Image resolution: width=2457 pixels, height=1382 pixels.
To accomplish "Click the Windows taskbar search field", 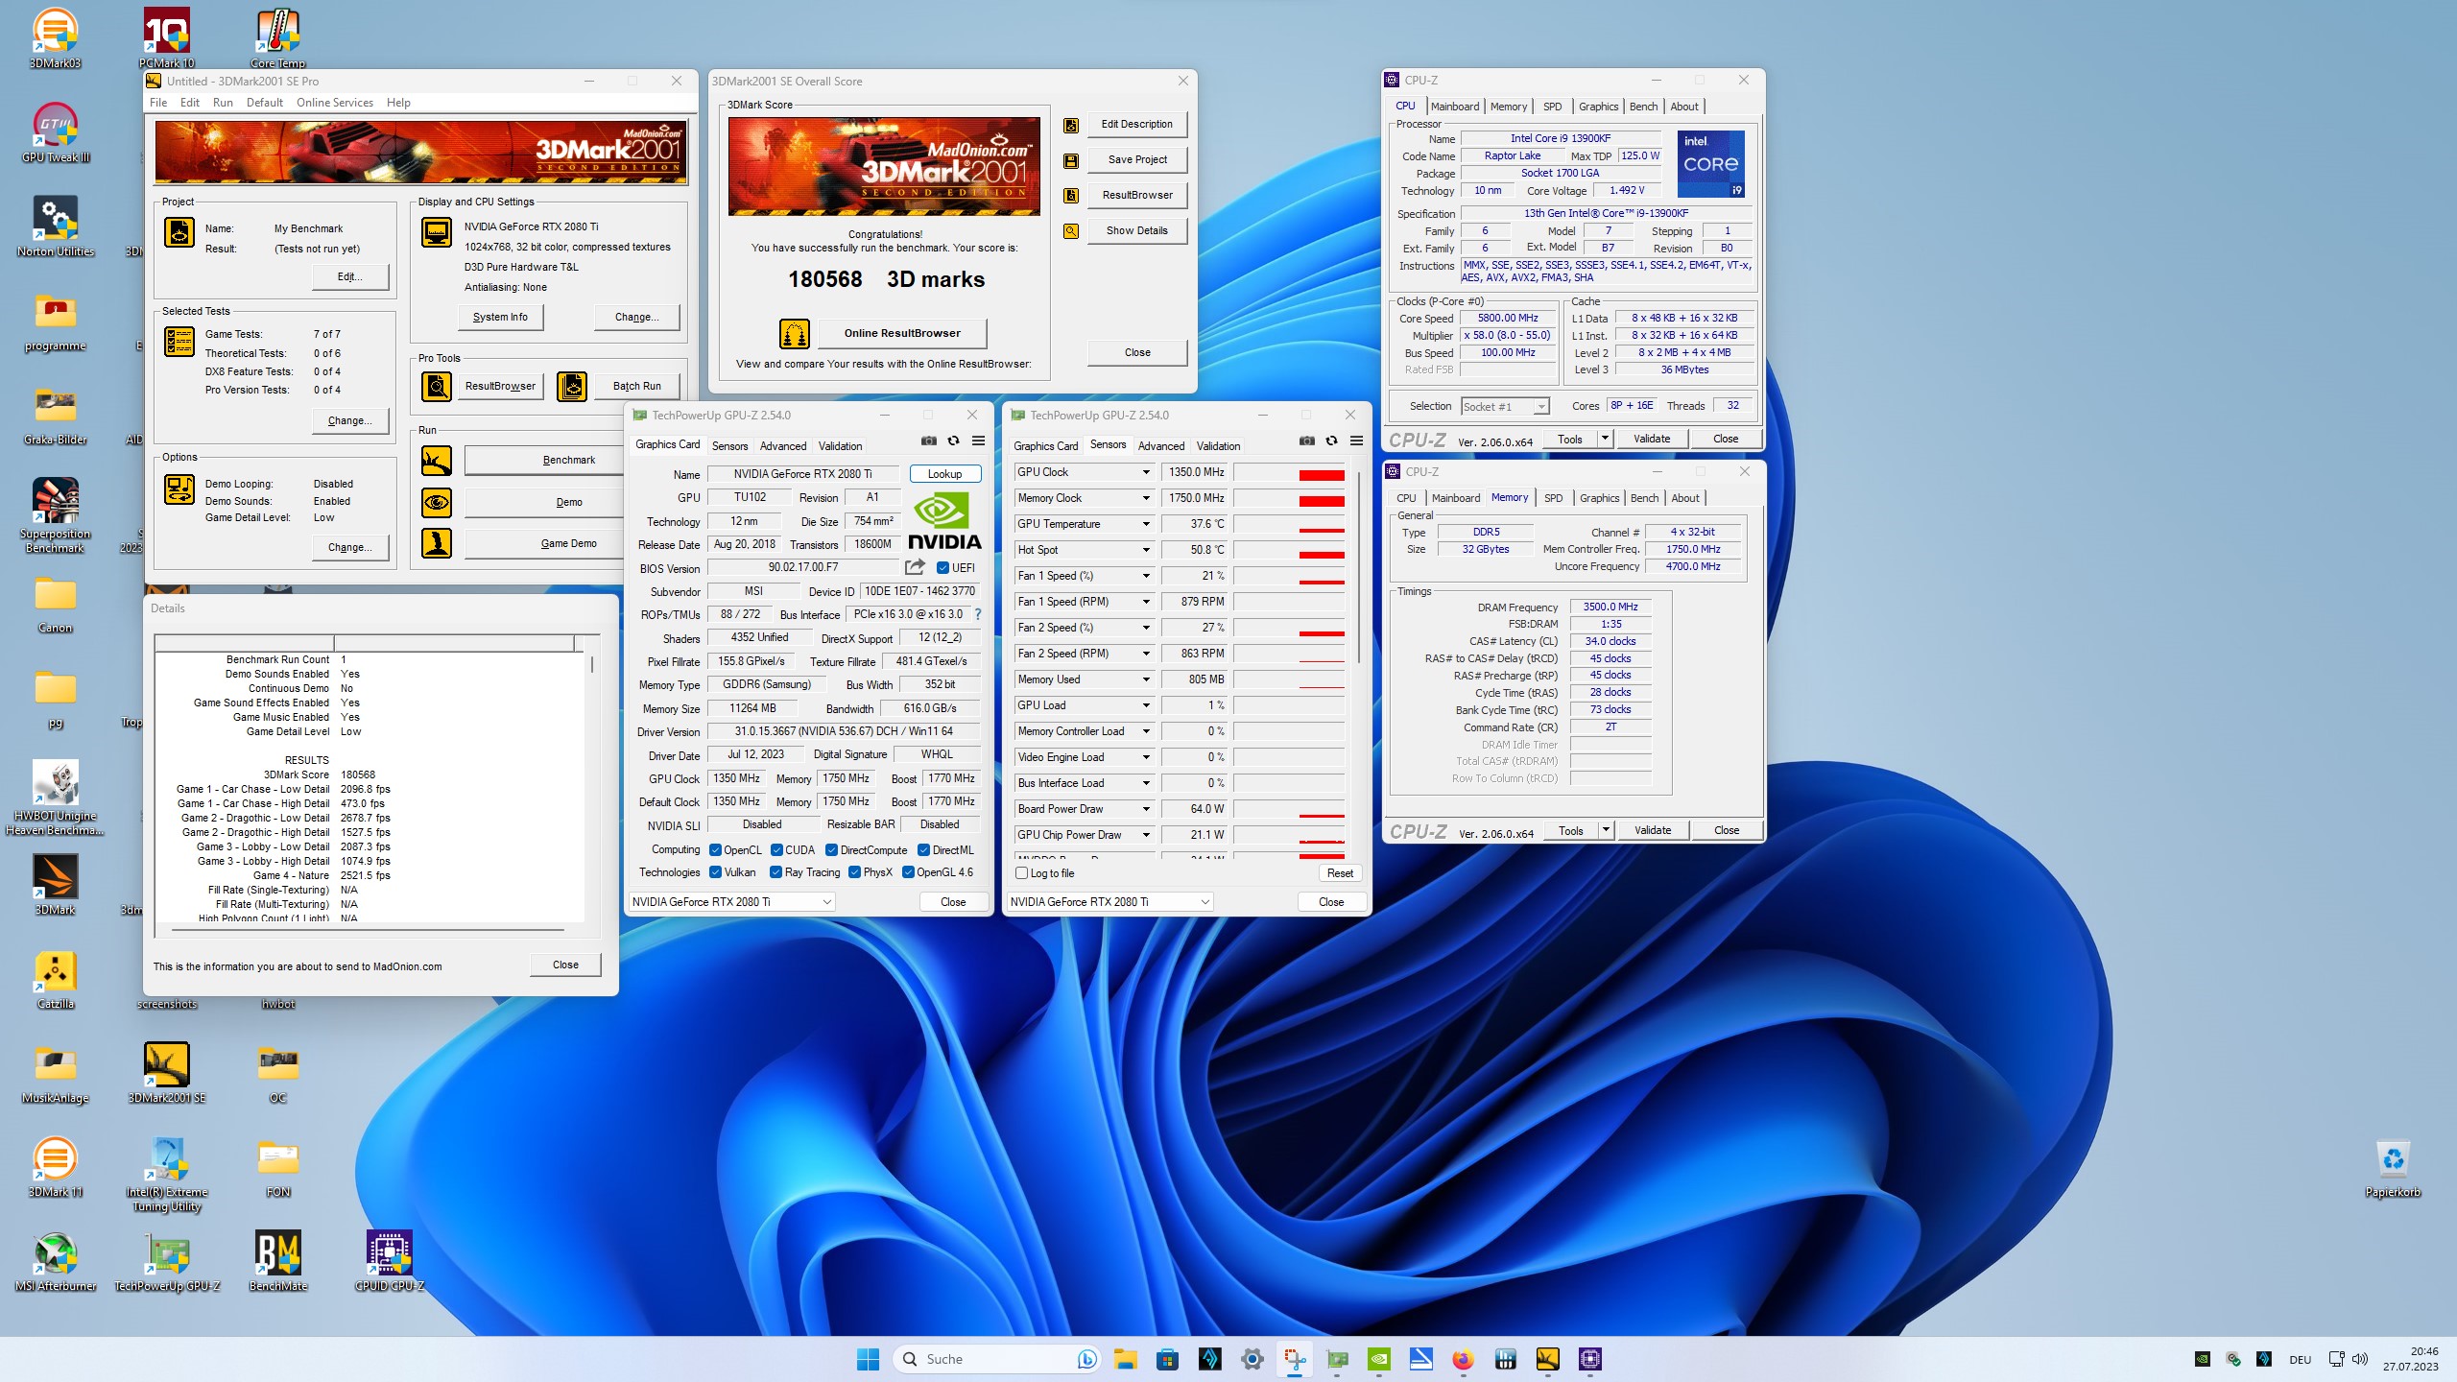I will click(998, 1359).
